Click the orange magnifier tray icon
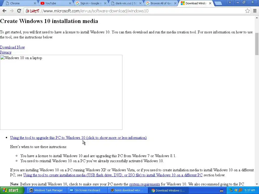This screenshot has width=259, height=194. click(x=240, y=190)
